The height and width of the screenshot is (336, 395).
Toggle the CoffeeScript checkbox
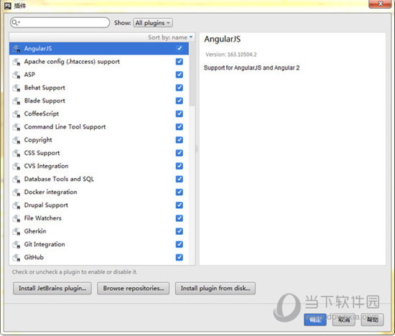click(x=180, y=114)
